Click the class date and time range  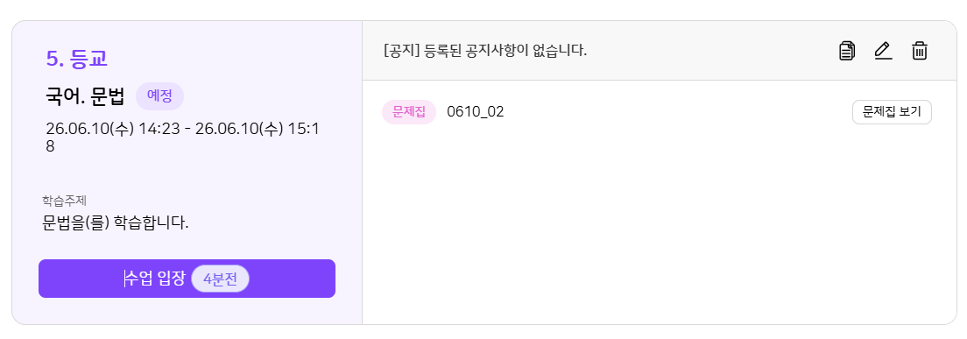click(182, 138)
